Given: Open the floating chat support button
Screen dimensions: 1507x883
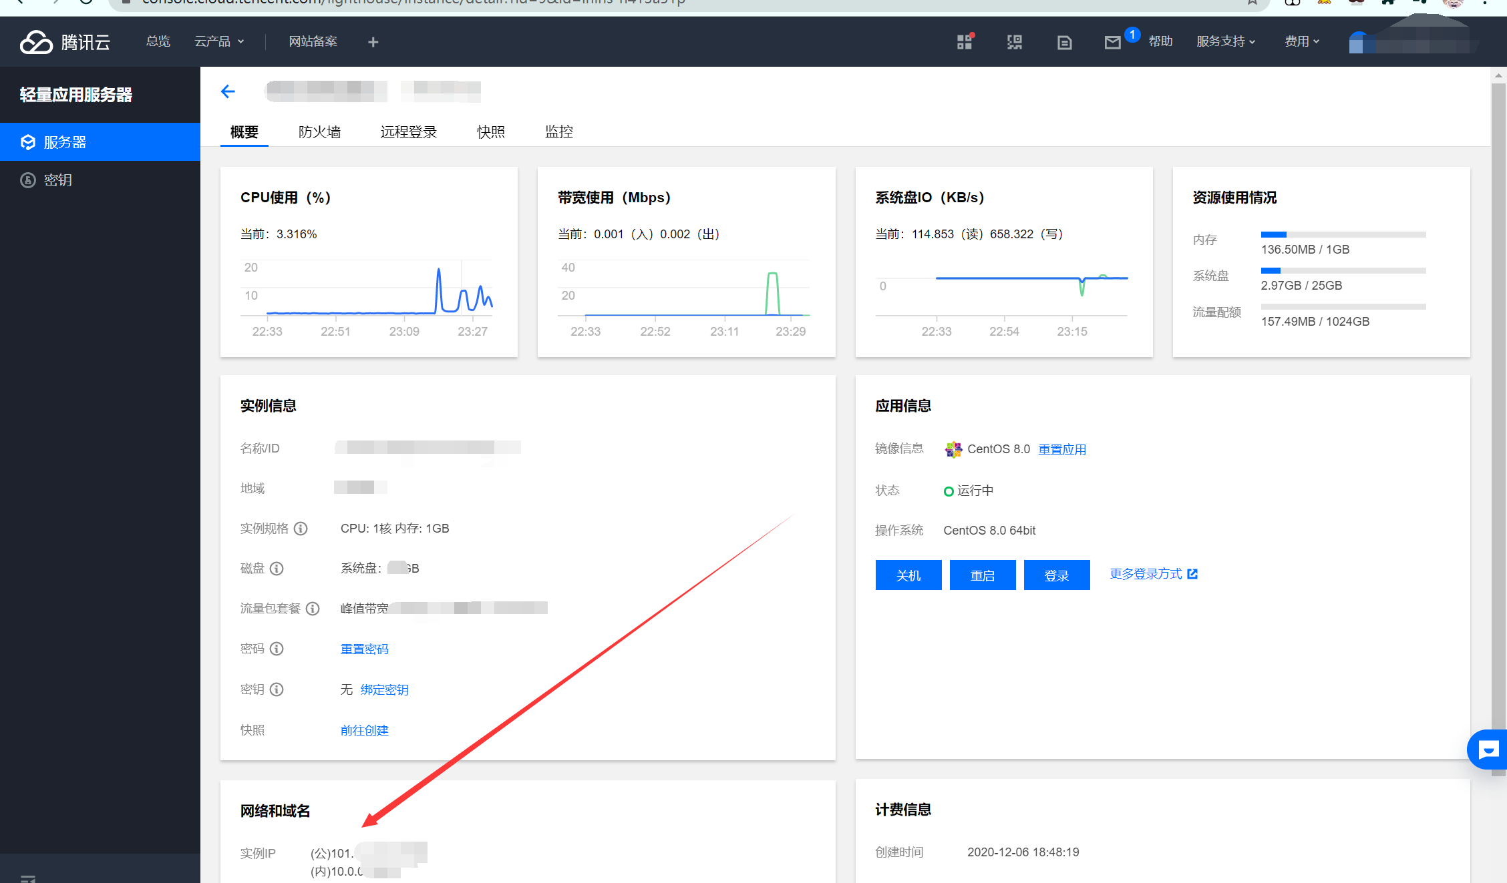Looking at the screenshot, I should tap(1488, 750).
